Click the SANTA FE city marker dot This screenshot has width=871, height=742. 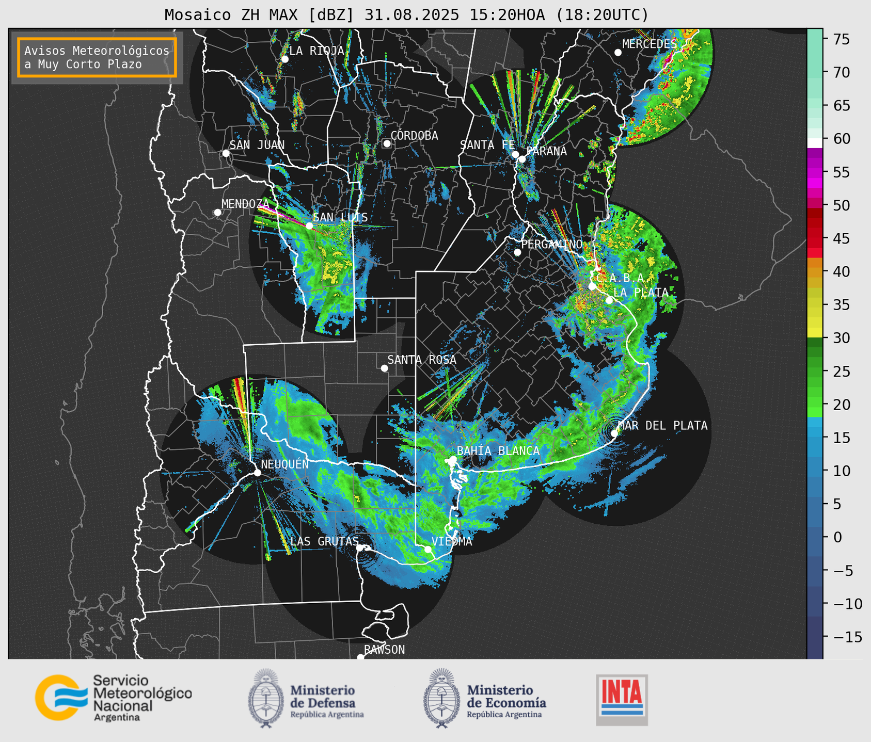pyautogui.click(x=515, y=154)
